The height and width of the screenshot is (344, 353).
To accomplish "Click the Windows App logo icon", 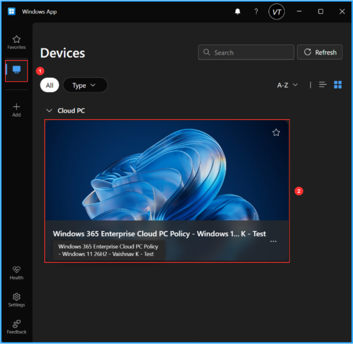I will click(x=11, y=12).
